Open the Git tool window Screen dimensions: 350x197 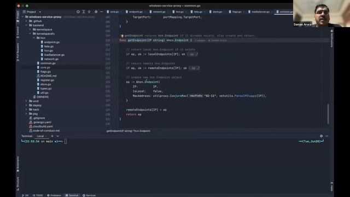[25, 195]
